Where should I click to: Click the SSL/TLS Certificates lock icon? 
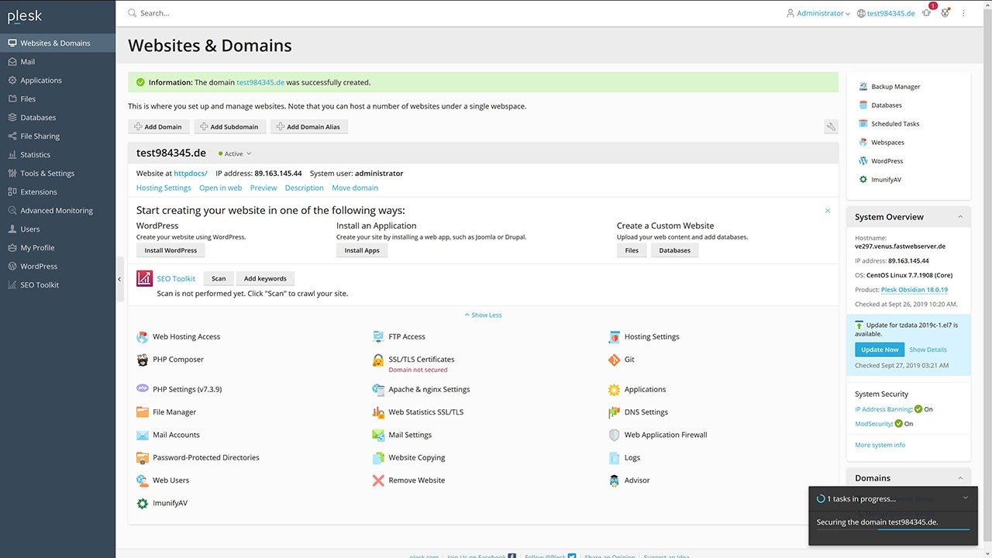[378, 360]
